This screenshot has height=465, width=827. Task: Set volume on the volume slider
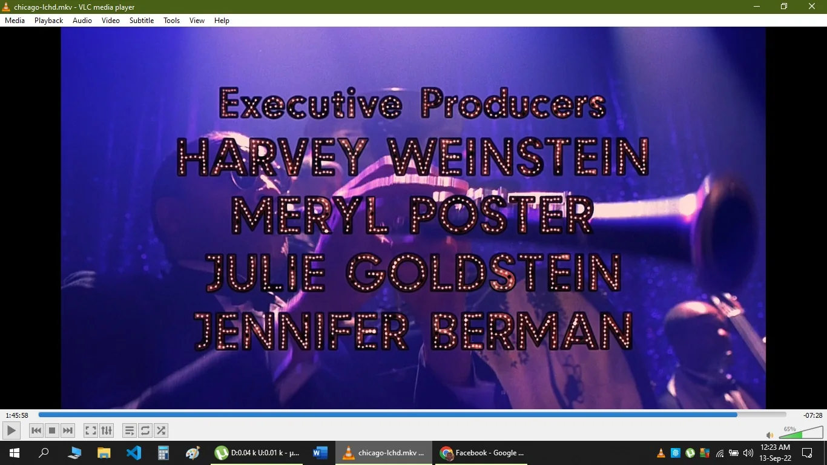[801, 432]
